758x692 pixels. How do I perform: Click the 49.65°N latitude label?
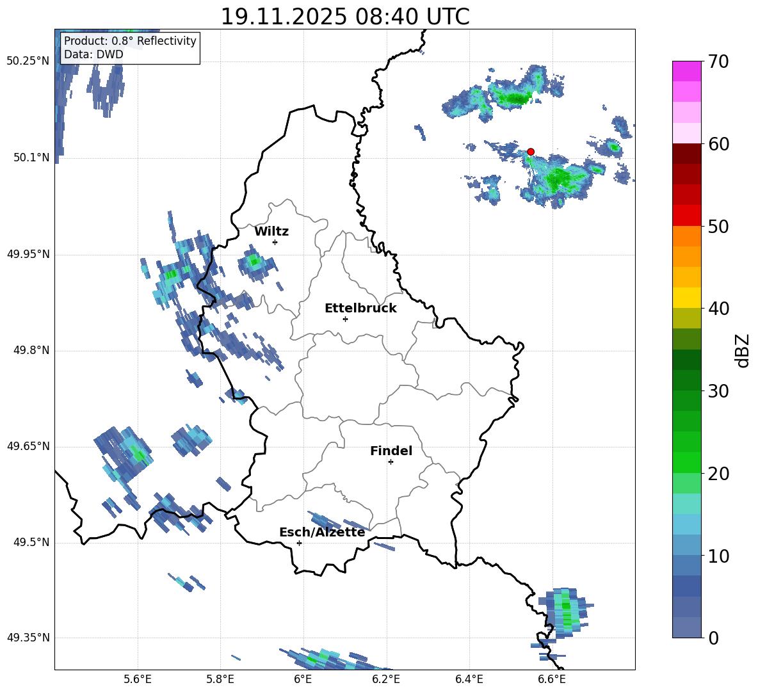click(x=28, y=446)
